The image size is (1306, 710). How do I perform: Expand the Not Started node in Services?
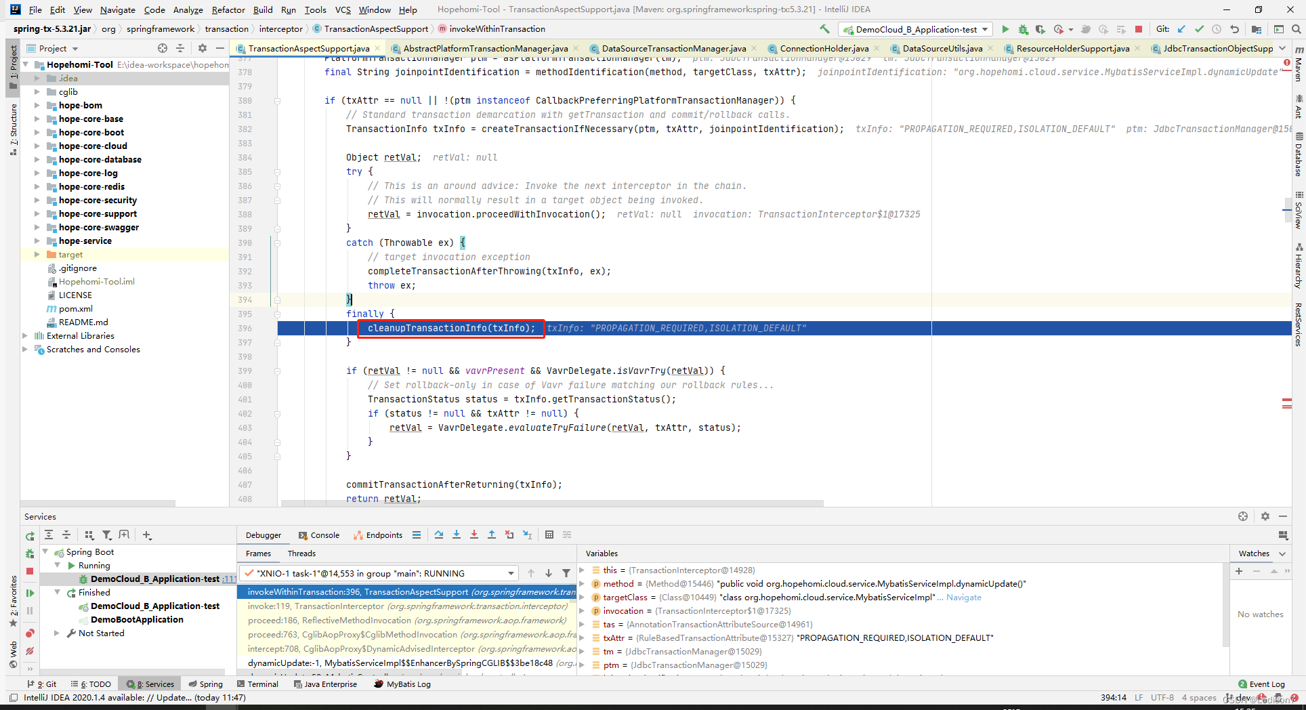pos(58,633)
